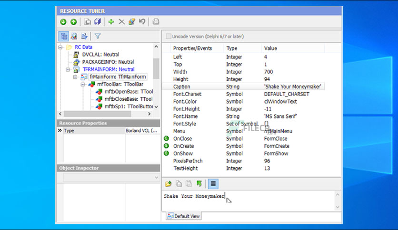The height and width of the screenshot is (230, 398).
Task: Select mftbSp1: TToolButton tree item
Action: (x=129, y=106)
